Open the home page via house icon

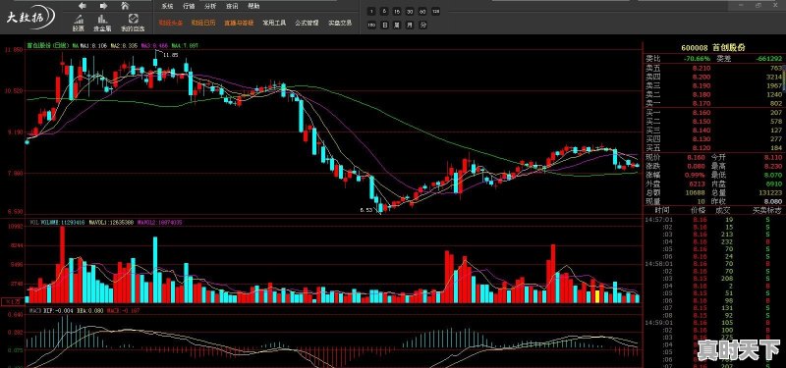pos(126,6)
